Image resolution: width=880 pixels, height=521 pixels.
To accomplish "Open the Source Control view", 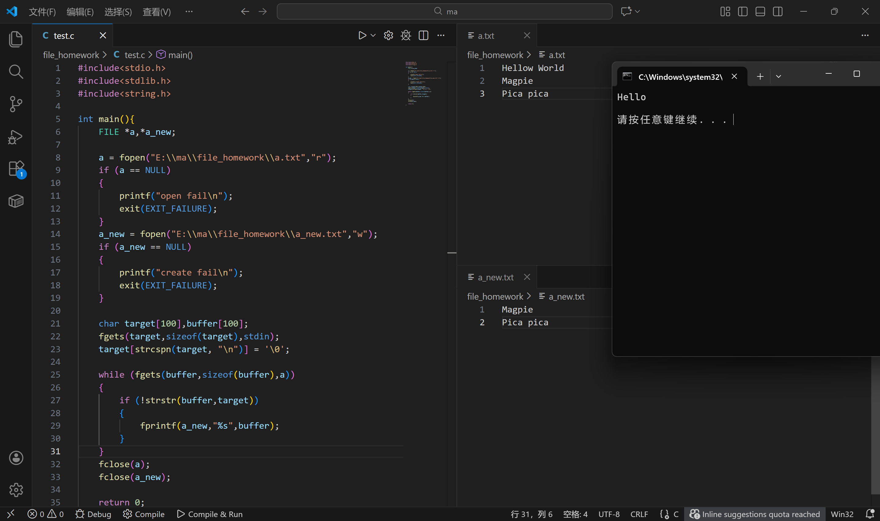I will [16, 104].
